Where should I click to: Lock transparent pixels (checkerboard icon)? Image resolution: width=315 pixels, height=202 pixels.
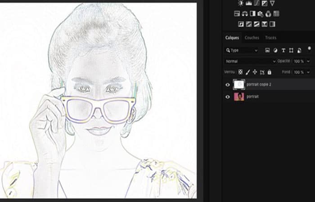pos(240,72)
